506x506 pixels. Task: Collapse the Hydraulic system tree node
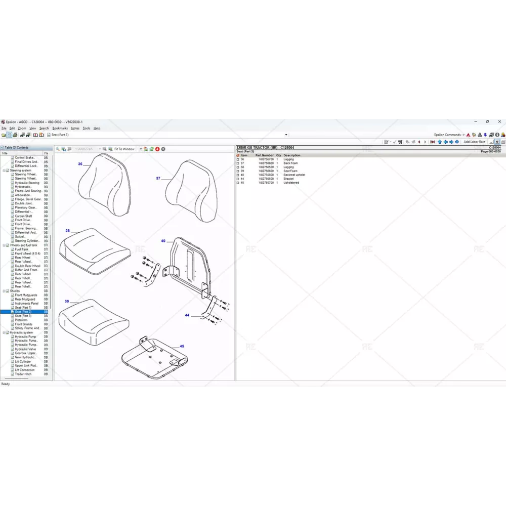4,332
